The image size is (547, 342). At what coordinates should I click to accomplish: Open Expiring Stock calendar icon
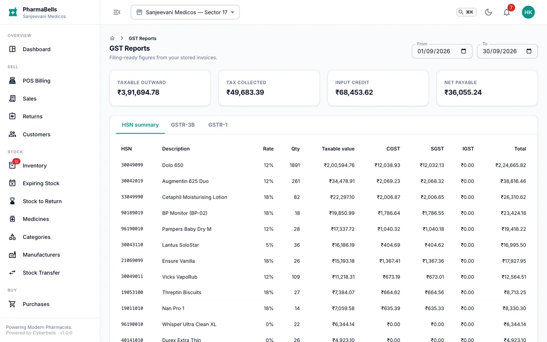tap(12, 183)
